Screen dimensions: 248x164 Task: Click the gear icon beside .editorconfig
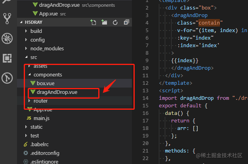[x=26, y=153]
